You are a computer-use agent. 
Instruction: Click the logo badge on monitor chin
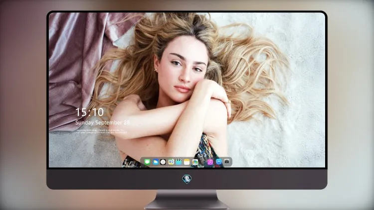click(x=187, y=179)
